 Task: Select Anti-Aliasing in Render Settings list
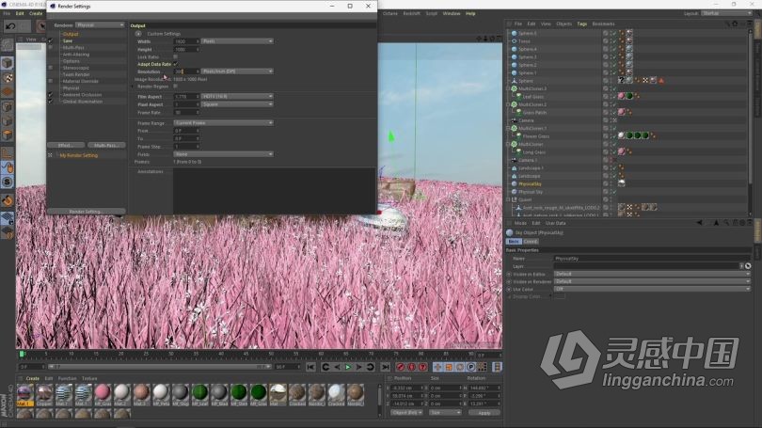[76, 55]
